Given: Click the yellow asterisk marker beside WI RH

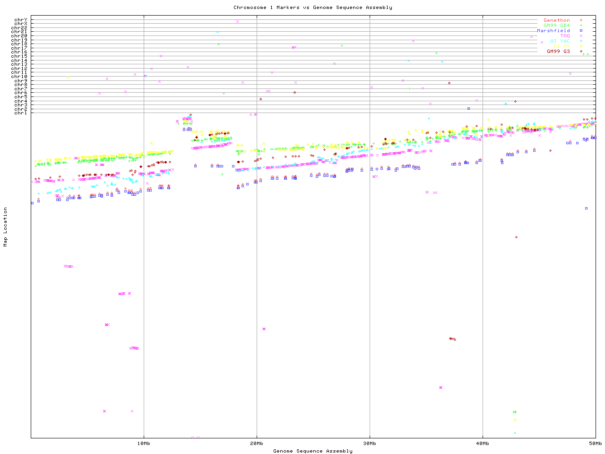Looking at the screenshot, I should [x=581, y=46].
